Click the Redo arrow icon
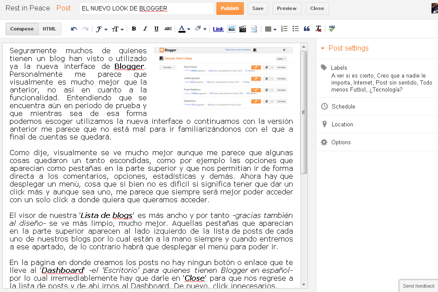The width and height of the screenshot is (438, 292). click(x=85, y=29)
